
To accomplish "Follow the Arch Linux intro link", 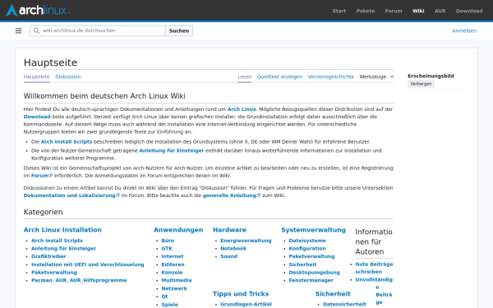I will [x=242, y=109].
